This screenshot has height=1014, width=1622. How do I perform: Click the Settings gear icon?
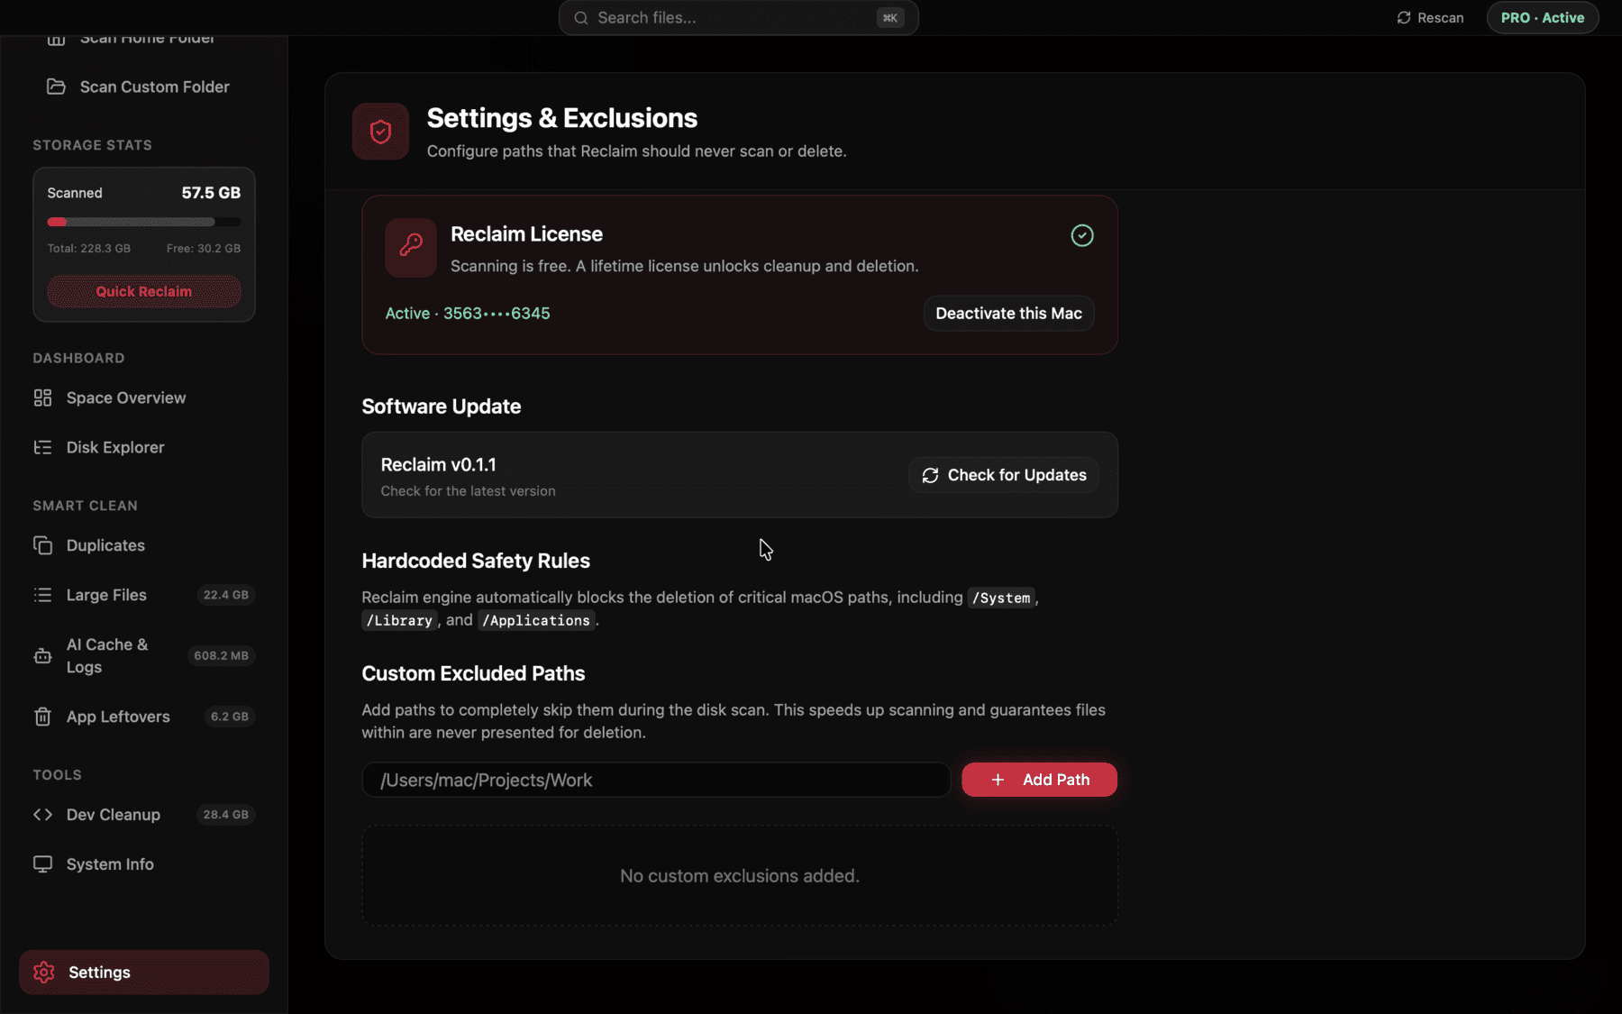(x=44, y=973)
